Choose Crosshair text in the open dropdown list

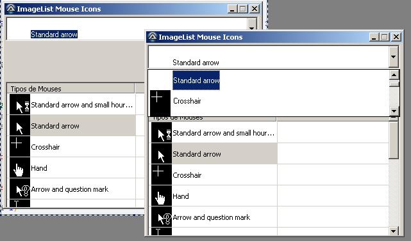[187, 101]
